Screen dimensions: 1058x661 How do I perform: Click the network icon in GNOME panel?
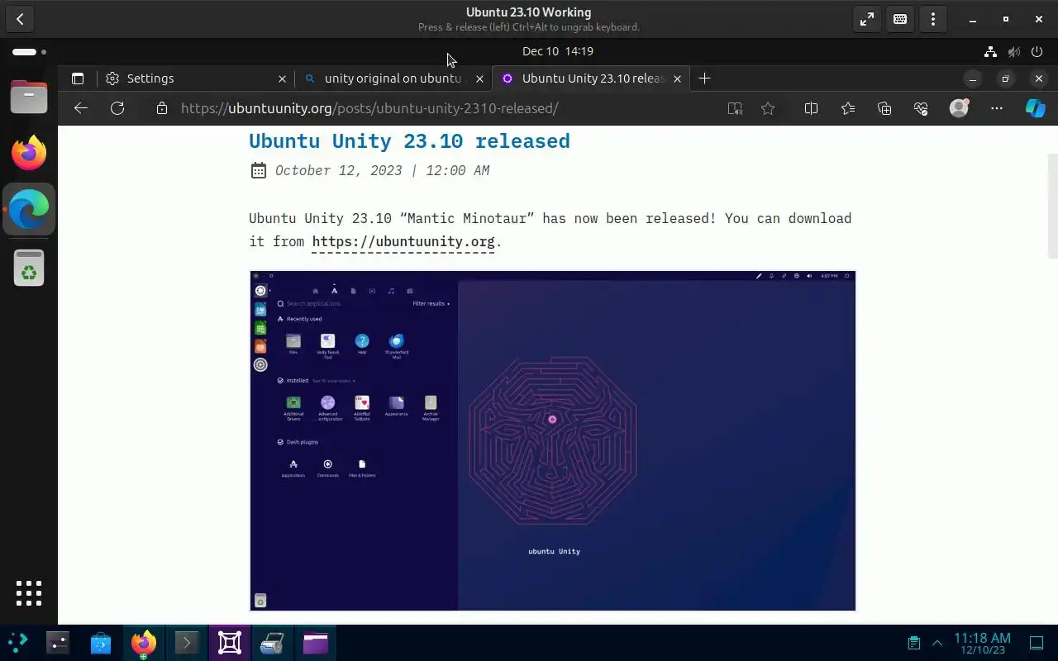(990, 51)
